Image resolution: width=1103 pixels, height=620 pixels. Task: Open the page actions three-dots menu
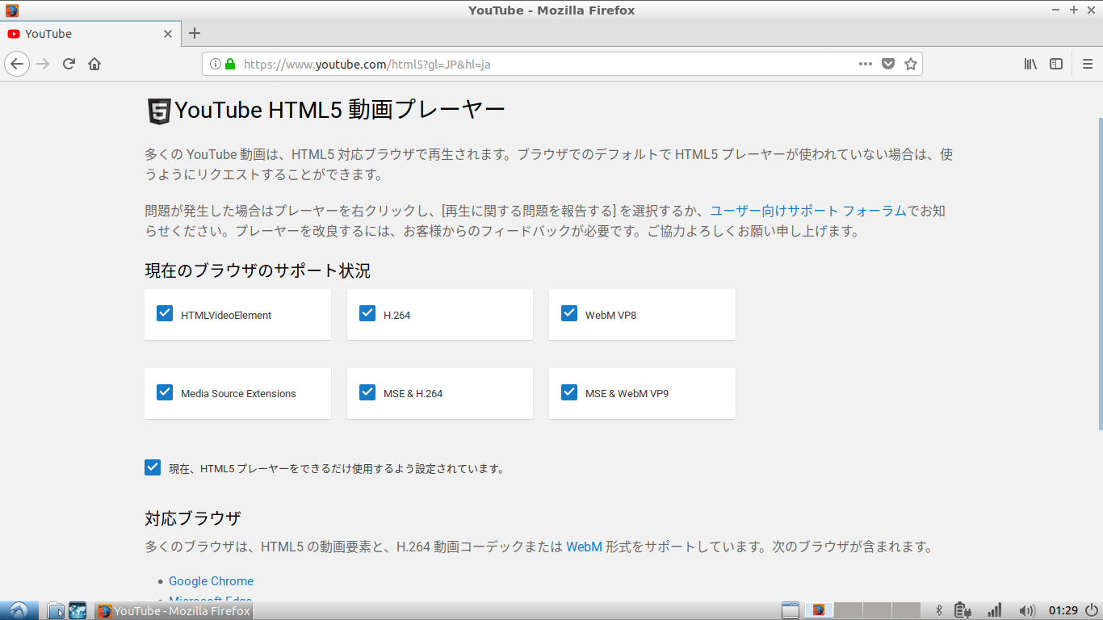(x=865, y=64)
